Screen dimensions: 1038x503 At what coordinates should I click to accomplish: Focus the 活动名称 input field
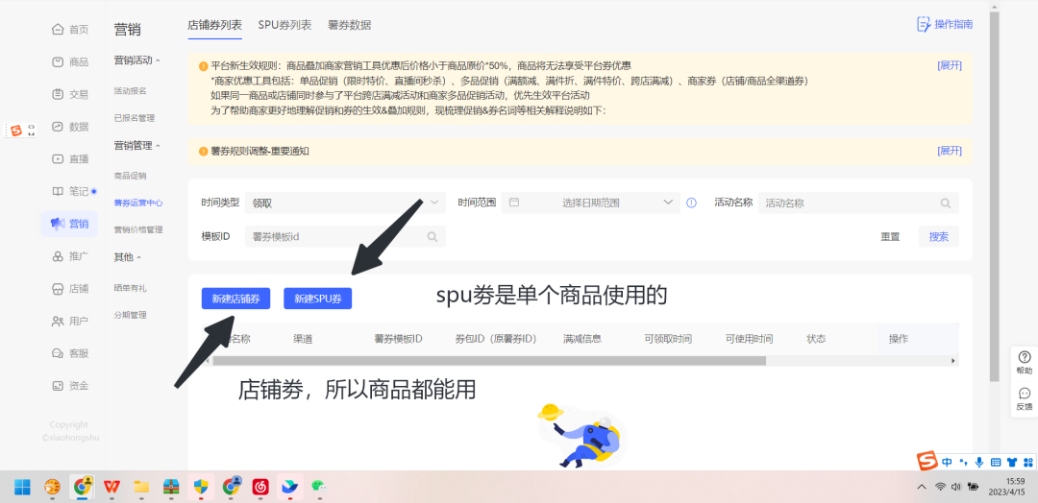pos(858,203)
